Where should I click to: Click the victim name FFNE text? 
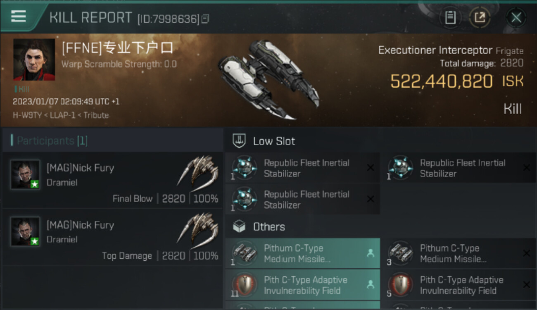(x=117, y=49)
